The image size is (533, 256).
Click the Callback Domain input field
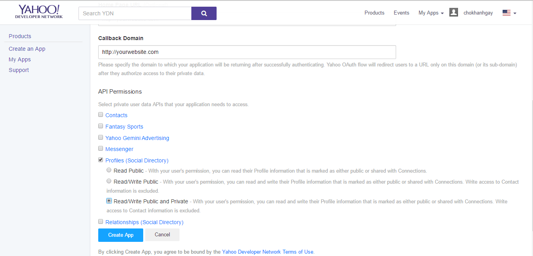[x=247, y=52]
